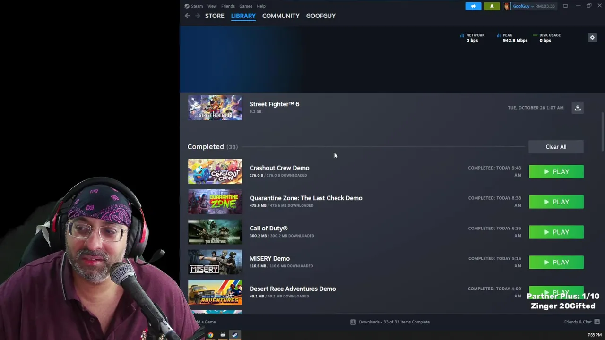Viewport: 605px width, 340px height.
Task: Click the Friends & Chat icon
Action: (597, 322)
